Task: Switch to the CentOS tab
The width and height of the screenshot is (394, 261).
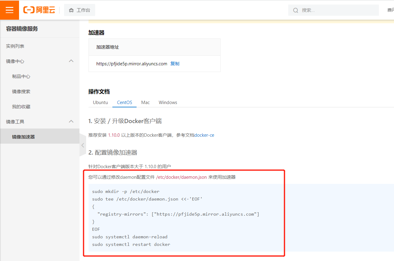Action: (124, 103)
